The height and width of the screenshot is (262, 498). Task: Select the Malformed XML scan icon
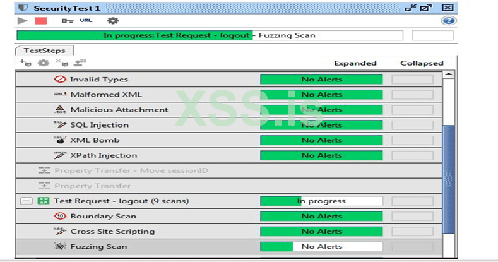click(60, 94)
